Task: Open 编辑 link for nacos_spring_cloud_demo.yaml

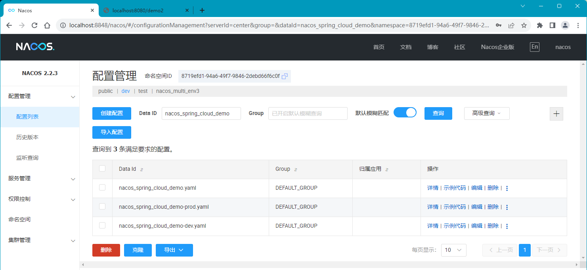Action: click(476, 188)
